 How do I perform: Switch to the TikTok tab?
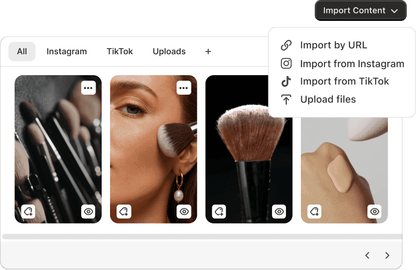120,51
